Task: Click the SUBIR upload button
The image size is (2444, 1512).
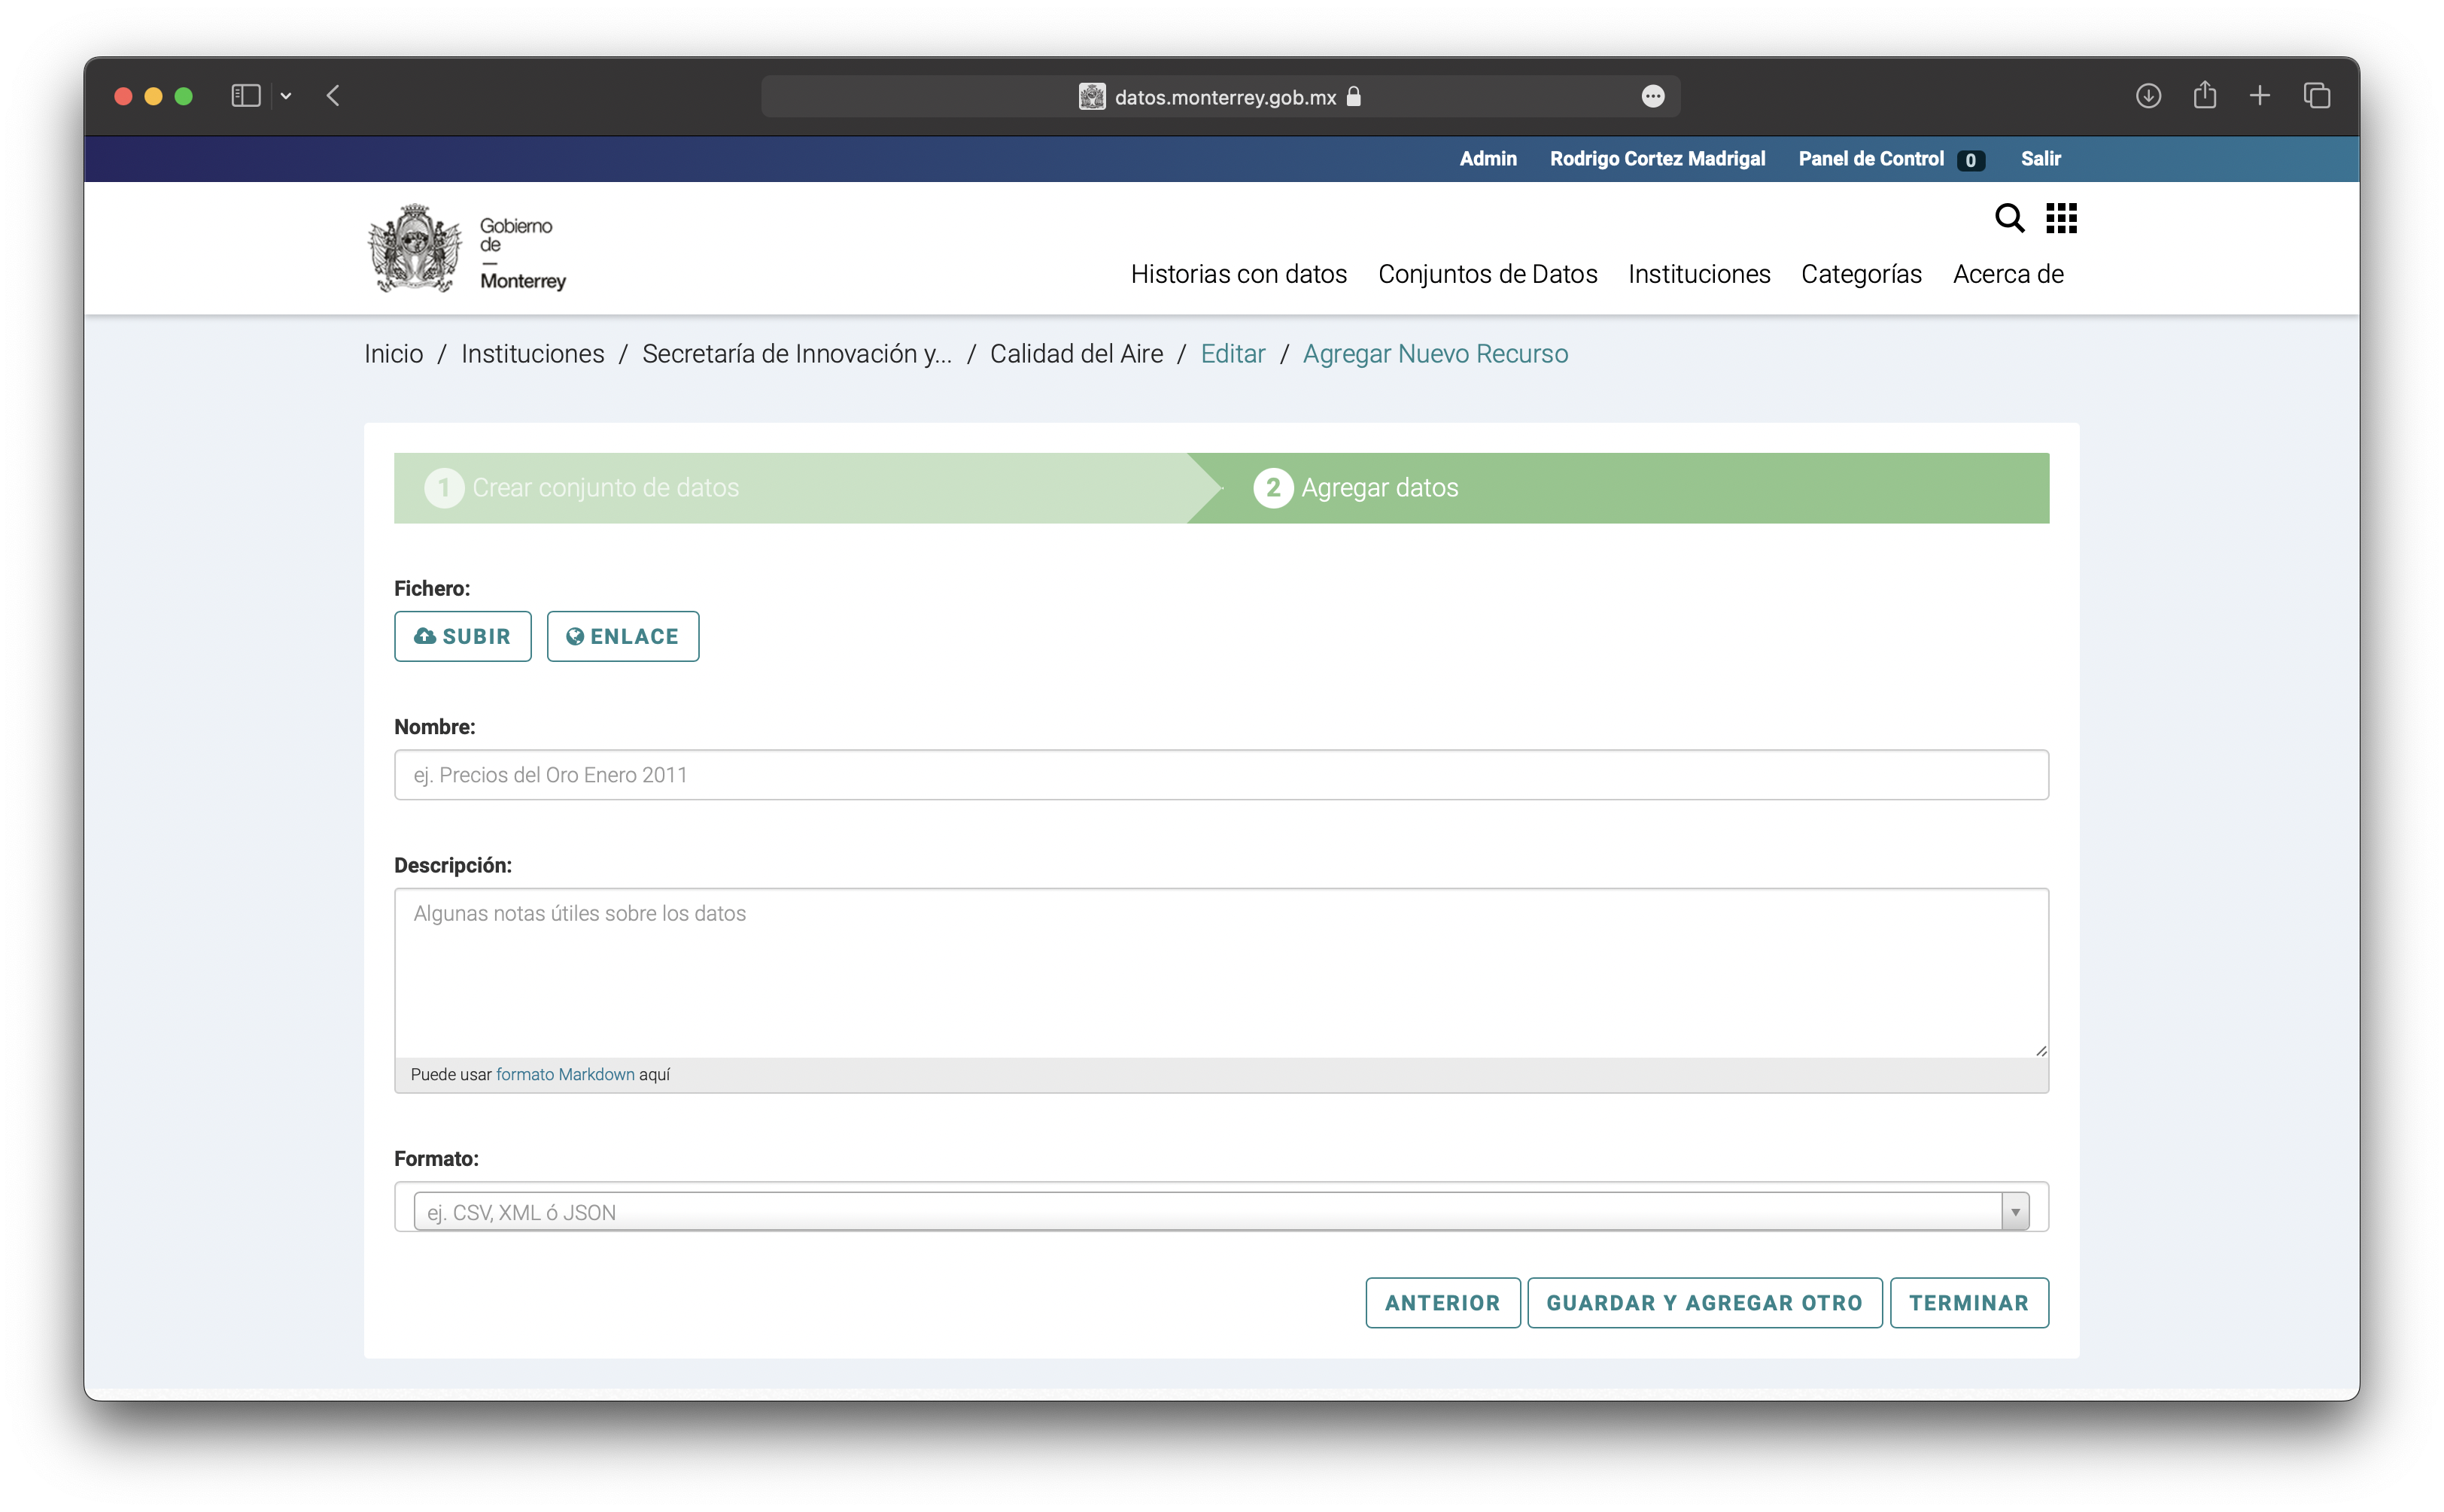Action: click(x=462, y=636)
